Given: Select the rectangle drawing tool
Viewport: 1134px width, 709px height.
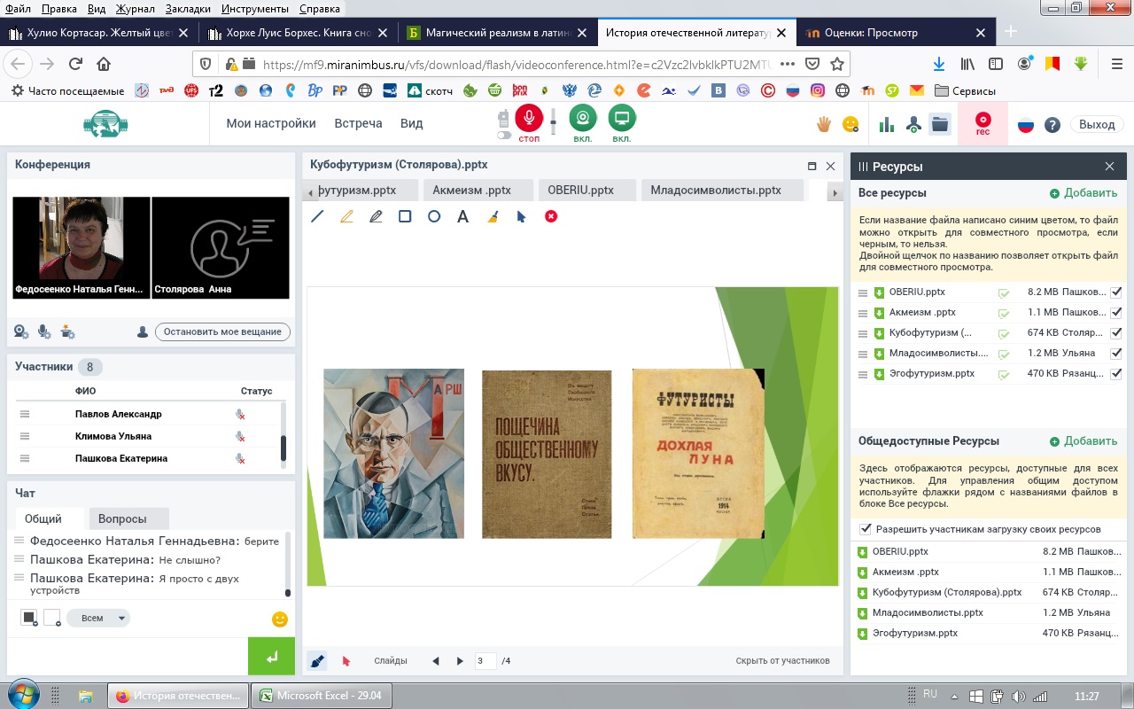Looking at the screenshot, I should (x=405, y=216).
